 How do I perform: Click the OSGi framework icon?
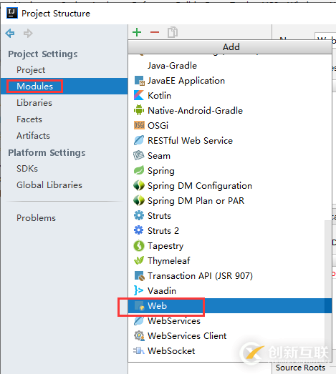click(139, 125)
